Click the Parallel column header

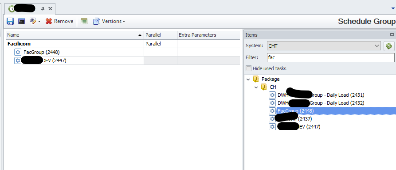[x=161, y=35]
